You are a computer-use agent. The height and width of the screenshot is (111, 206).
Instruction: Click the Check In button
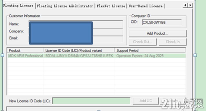tap(173, 42)
